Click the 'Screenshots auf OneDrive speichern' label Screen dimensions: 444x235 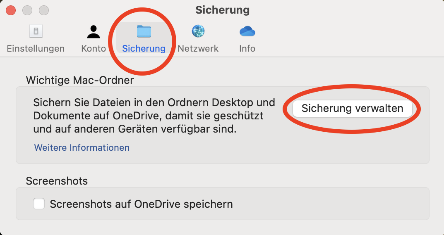141,204
